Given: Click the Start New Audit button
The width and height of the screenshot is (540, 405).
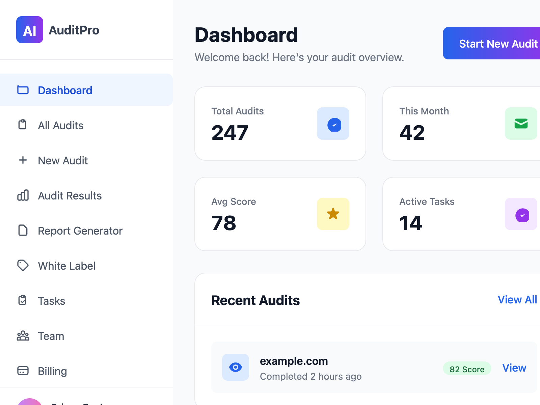Looking at the screenshot, I should click(492, 43).
